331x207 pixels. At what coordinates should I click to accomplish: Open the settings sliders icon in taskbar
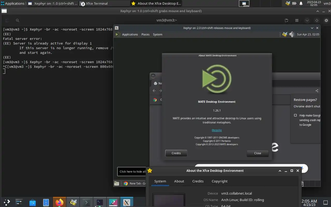click(19, 202)
